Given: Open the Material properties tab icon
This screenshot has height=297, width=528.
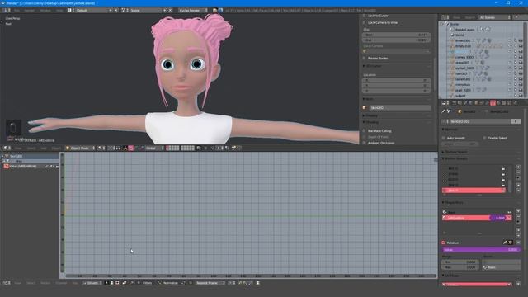Looking at the screenshot, I should [x=498, y=102].
